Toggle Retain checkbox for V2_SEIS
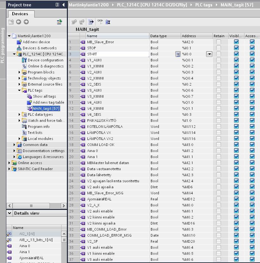 coord(218,84)
